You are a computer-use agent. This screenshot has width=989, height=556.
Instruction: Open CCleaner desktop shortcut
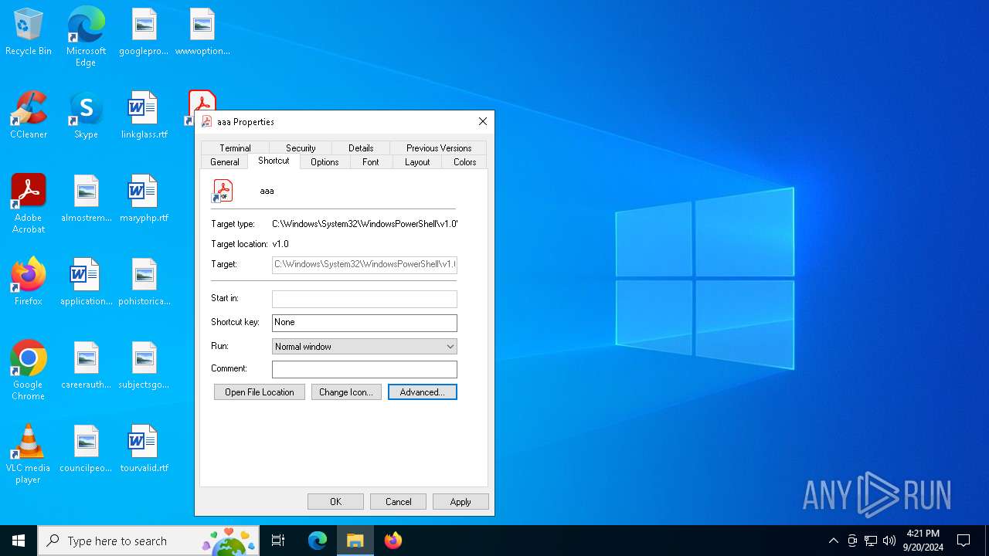coord(29,116)
